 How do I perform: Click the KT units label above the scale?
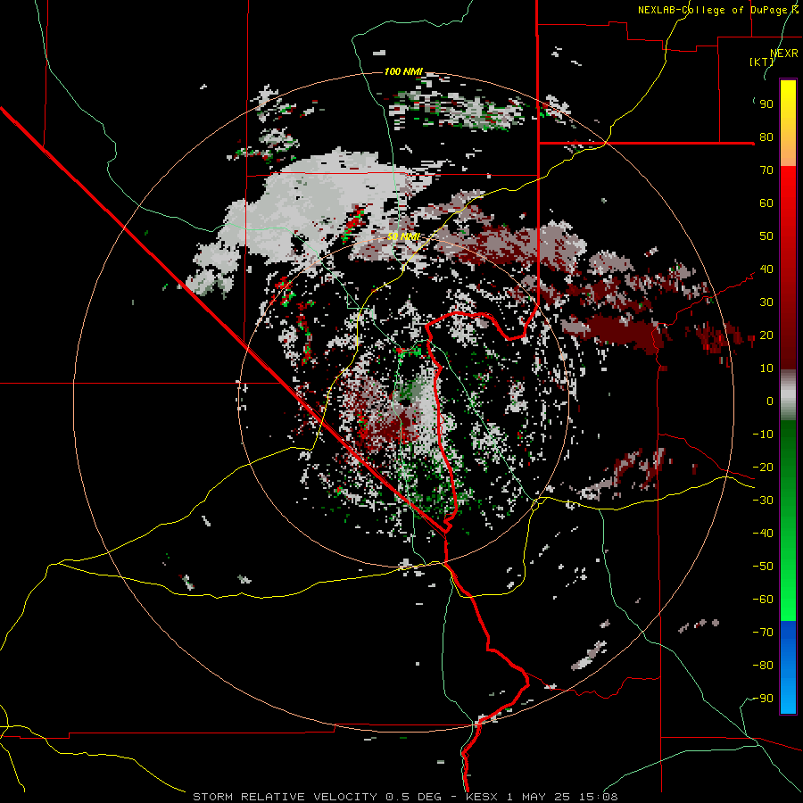762,62
